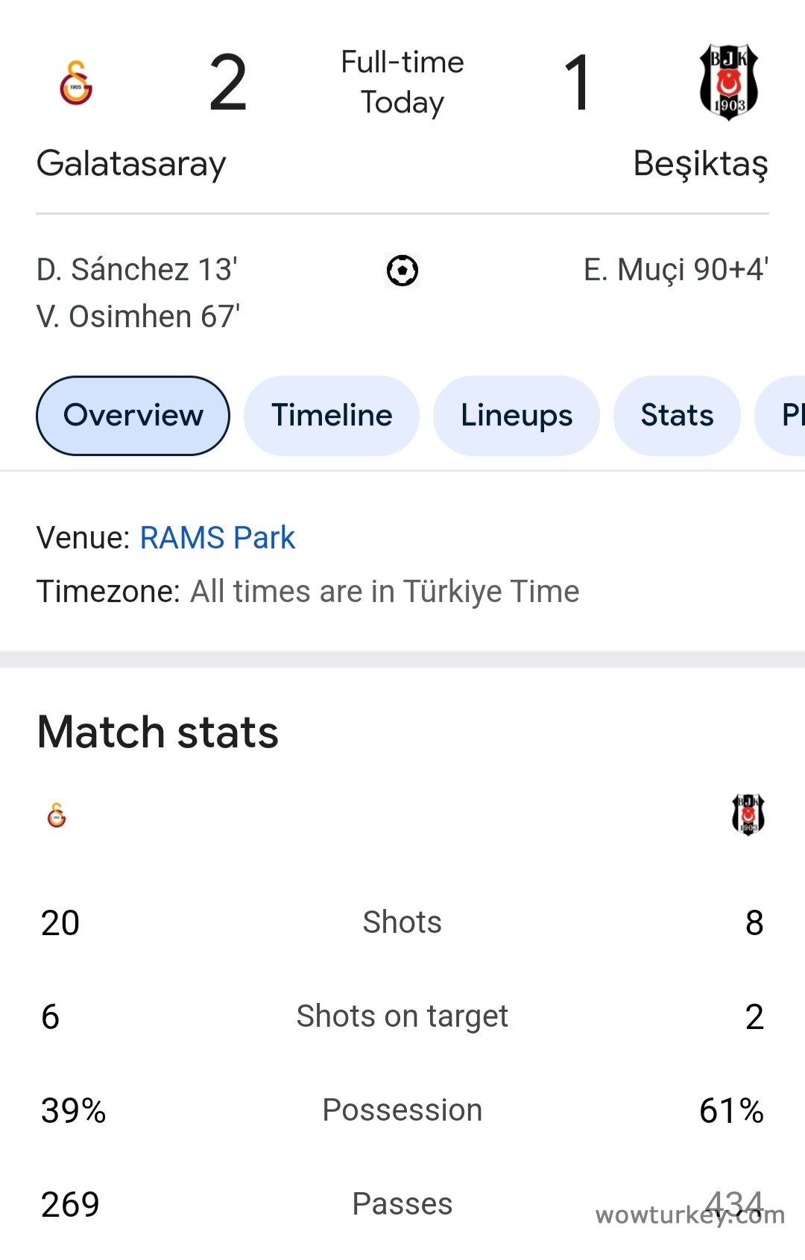
Task: Tap the D. Sánchez 13' goal entry
Action: click(x=137, y=270)
